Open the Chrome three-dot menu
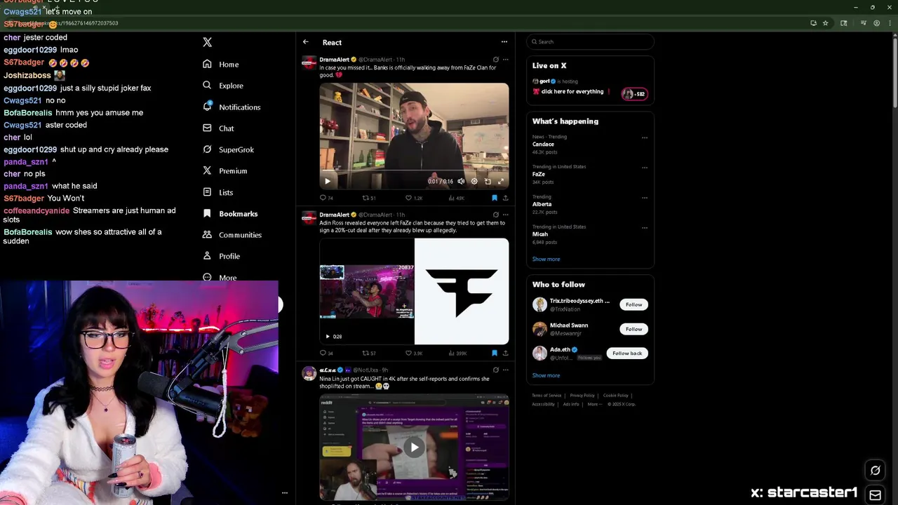898x505 pixels. point(890,23)
